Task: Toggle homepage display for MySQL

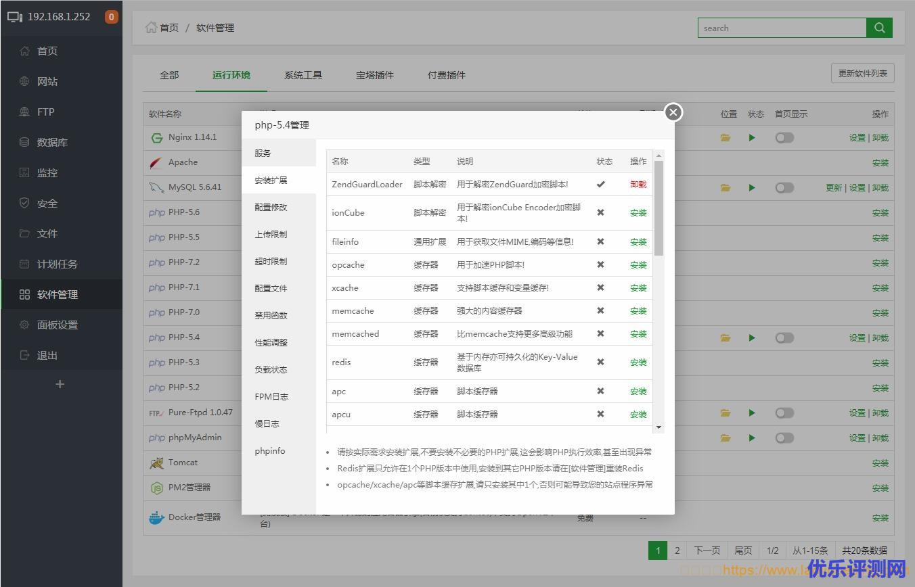Action: [x=784, y=187]
